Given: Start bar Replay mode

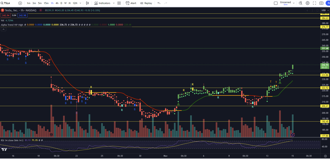Looking at the screenshot, I should pyautogui.click(x=146, y=3).
